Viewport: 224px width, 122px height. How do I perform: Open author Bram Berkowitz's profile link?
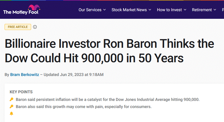pyautogui.click(x=24, y=75)
